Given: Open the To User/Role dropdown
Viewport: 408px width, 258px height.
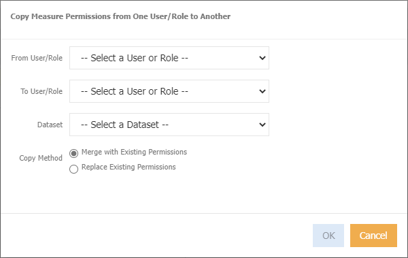Looking at the screenshot, I should (x=169, y=91).
